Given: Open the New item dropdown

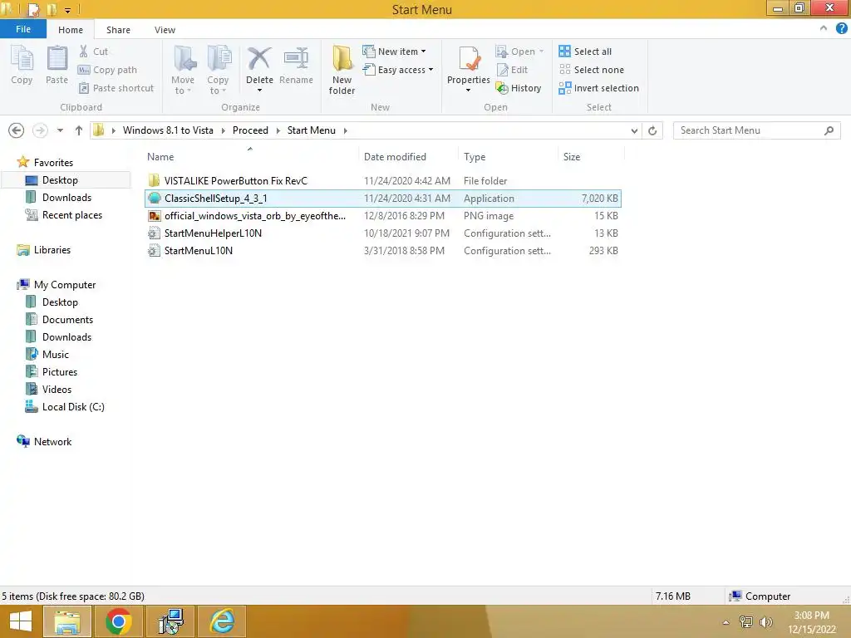Looking at the screenshot, I should coord(395,52).
